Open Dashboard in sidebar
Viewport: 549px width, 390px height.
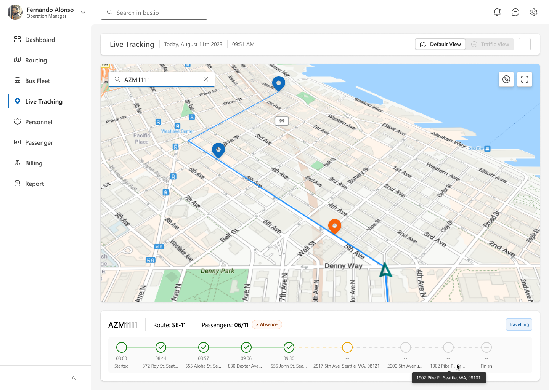(x=40, y=40)
